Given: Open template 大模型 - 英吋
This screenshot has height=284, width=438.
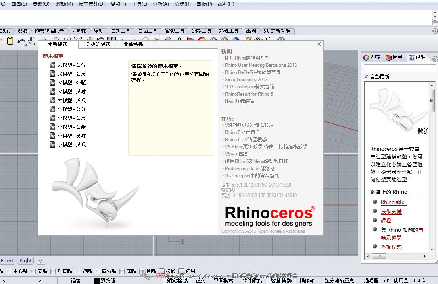Looking at the screenshot, I should [68, 91].
